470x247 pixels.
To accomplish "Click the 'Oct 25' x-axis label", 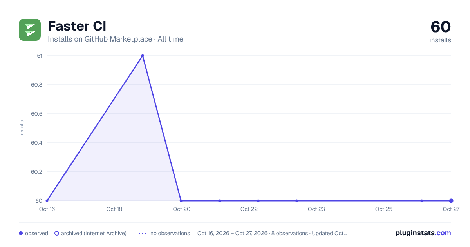I will (x=384, y=209).
